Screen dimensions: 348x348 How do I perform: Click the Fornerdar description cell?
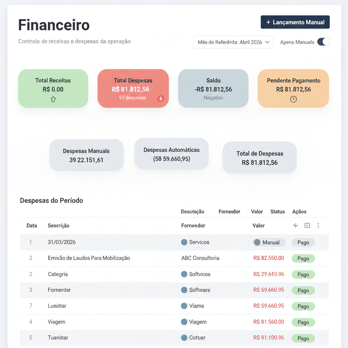pyautogui.click(x=59, y=290)
